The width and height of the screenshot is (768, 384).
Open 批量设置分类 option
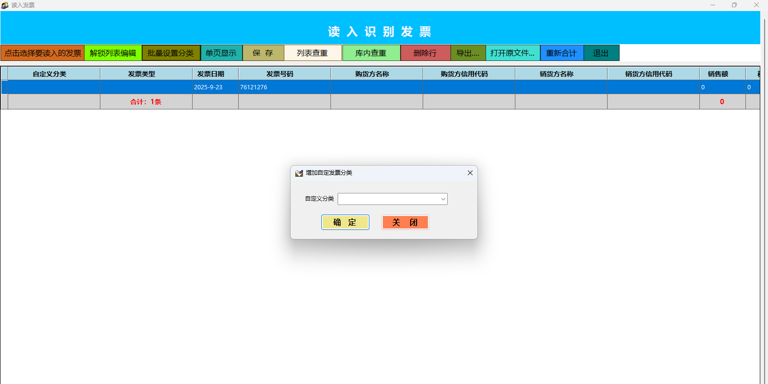[171, 53]
